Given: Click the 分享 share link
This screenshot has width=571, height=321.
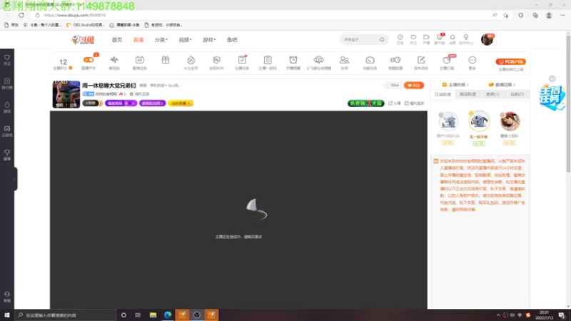Looking at the screenshot, I should coord(395,103).
